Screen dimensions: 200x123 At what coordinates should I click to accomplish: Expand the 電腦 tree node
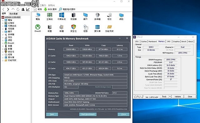point(3,20)
